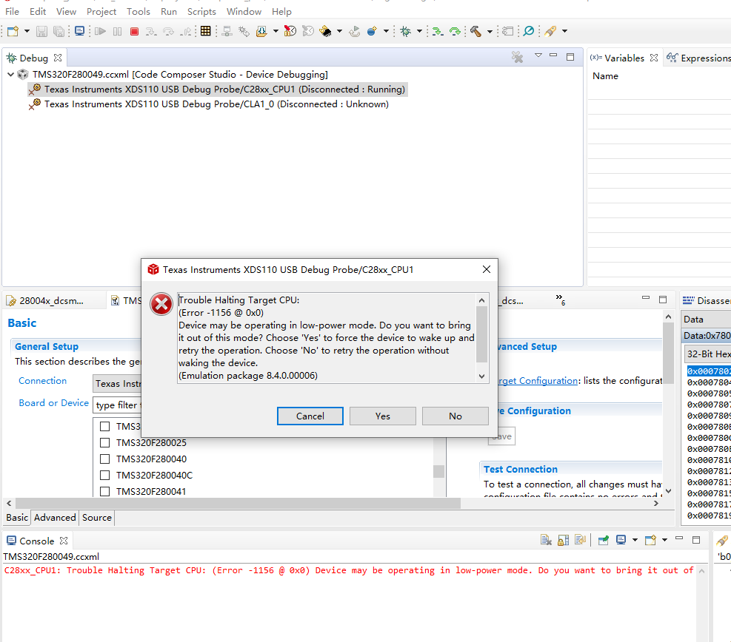Click the New wizard toolbar icon

[x=13, y=31]
